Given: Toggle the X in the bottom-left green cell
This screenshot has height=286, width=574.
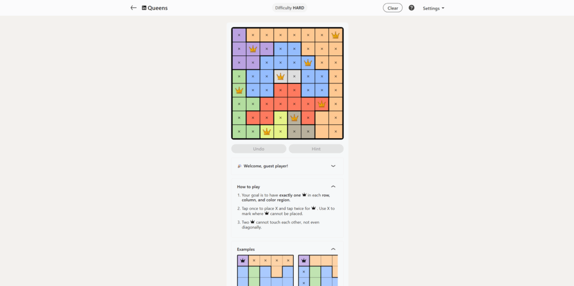Looking at the screenshot, I should [239, 132].
